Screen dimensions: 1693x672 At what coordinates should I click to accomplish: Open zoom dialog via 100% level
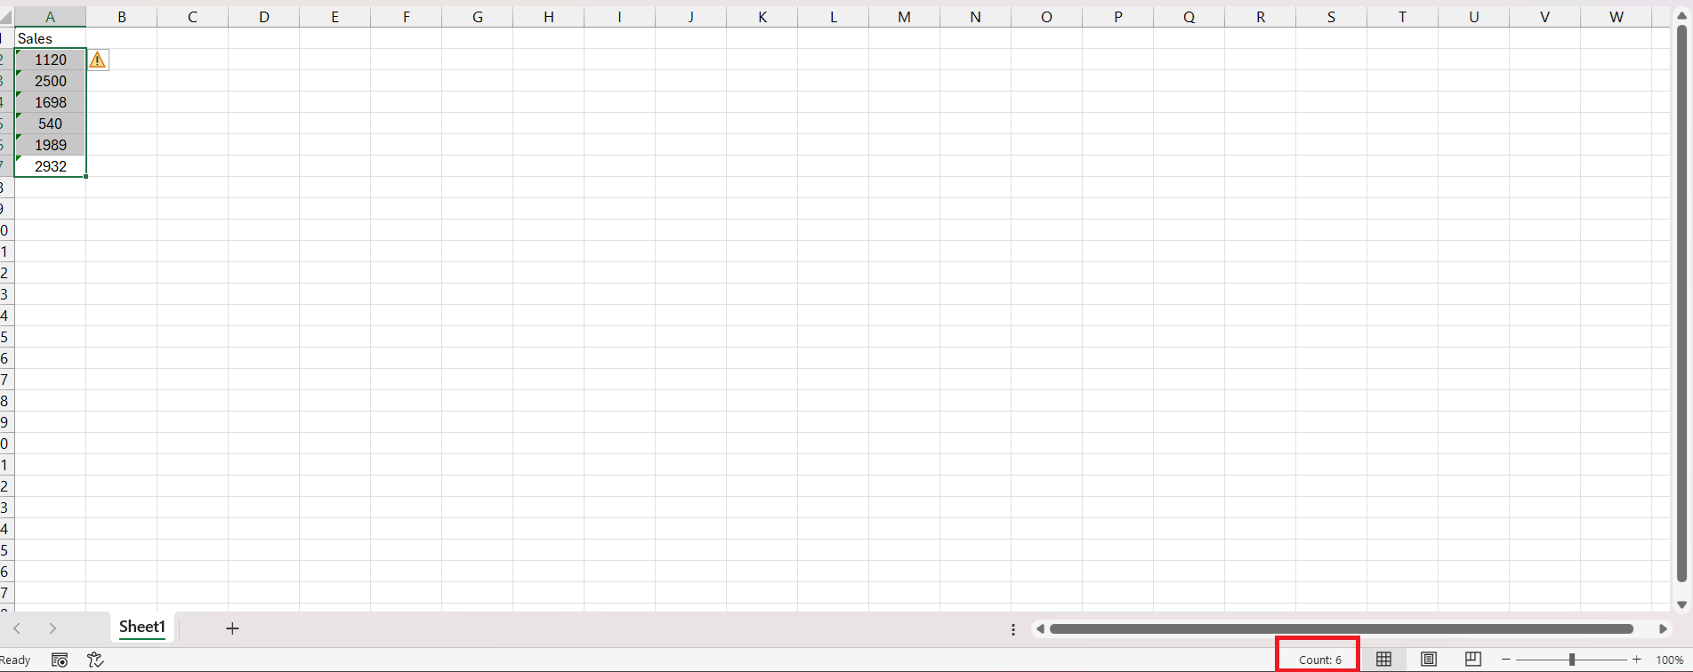1669,660
